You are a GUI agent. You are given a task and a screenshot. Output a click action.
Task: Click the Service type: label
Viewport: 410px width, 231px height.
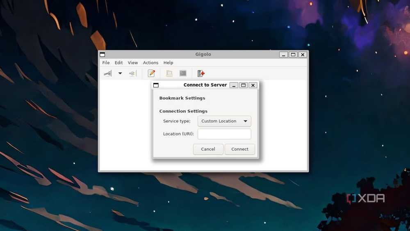pos(177,121)
